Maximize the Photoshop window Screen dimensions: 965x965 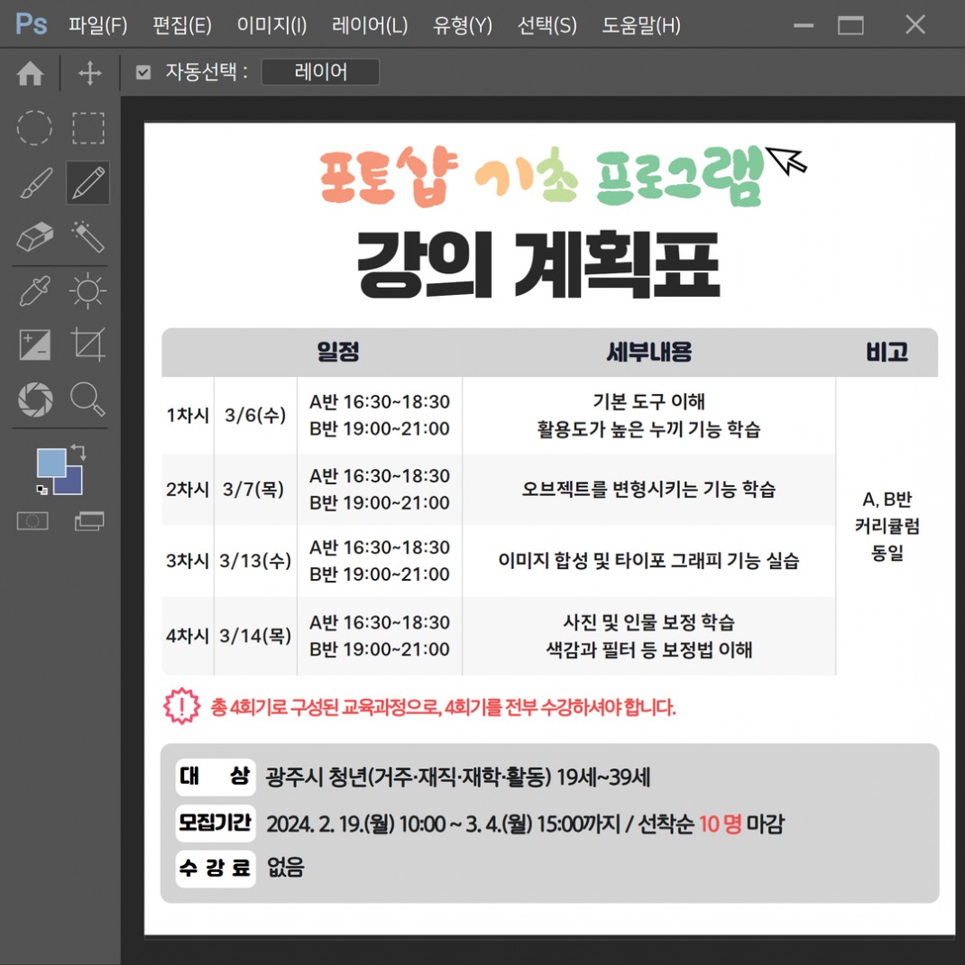(850, 25)
